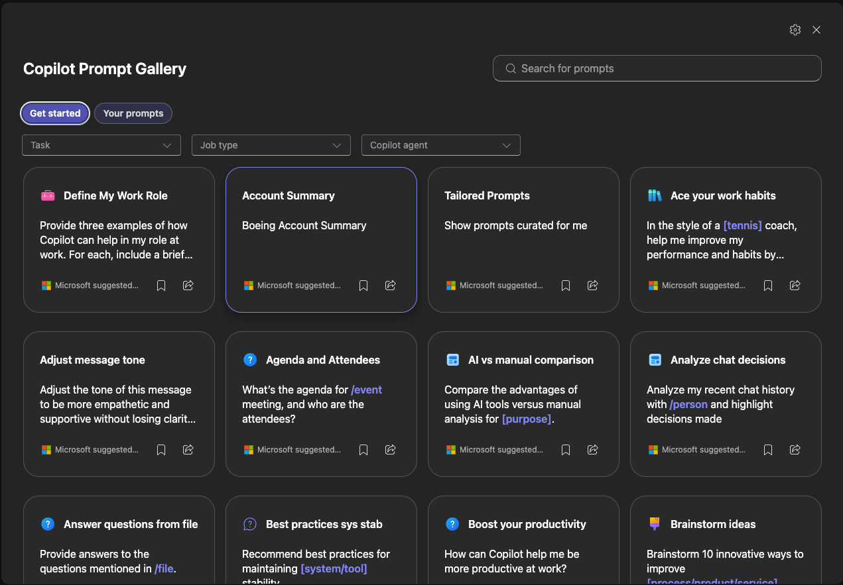Bookmark the Analyze chat decisions prompt
The height and width of the screenshot is (585, 843).
(x=768, y=450)
